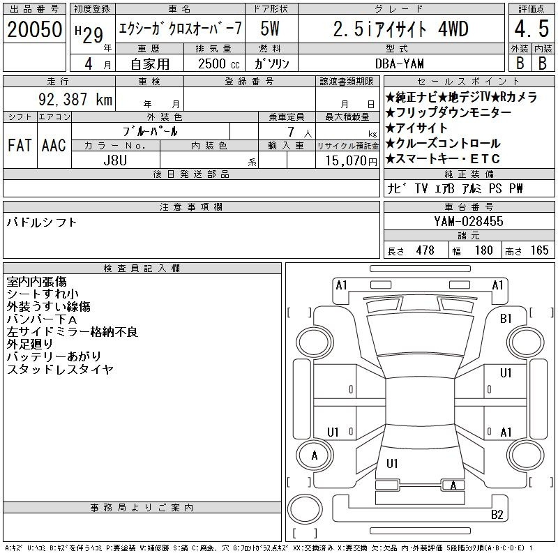Viewport: 558px width, 558px height.
Task: Select the sales point ★アイサイト
Action: coord(416,128)
